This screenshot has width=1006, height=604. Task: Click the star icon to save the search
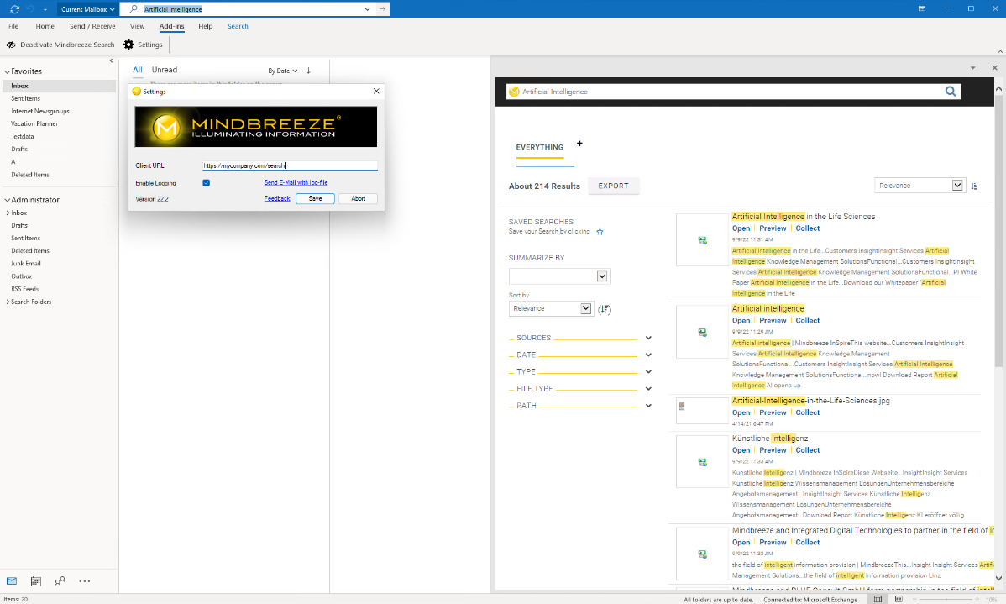point(600,232)
